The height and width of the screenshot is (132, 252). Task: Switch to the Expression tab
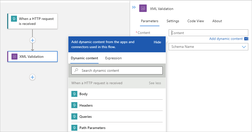pyautogui.click(x=114, y=58)
